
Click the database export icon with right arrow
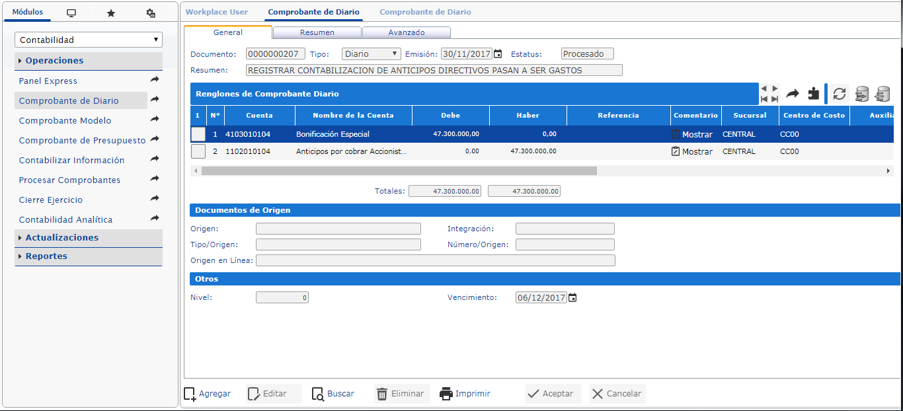click(861, 94)
